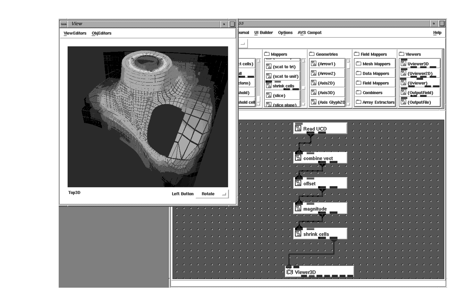This screenshot has width=449, height=296.
Task: Click the offset module icon
Action: (x=298, y=183)
